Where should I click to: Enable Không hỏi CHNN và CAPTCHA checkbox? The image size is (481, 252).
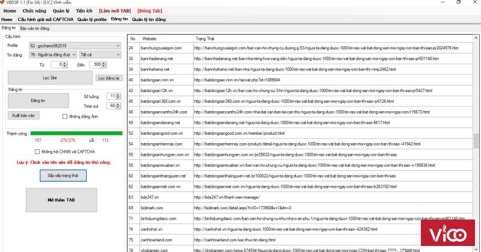click(x=37, y=152)
